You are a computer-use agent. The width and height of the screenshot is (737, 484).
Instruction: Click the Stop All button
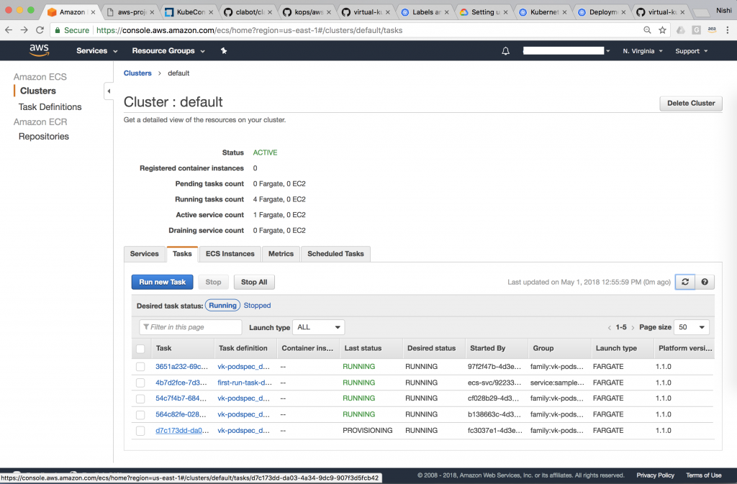point(254,282)
